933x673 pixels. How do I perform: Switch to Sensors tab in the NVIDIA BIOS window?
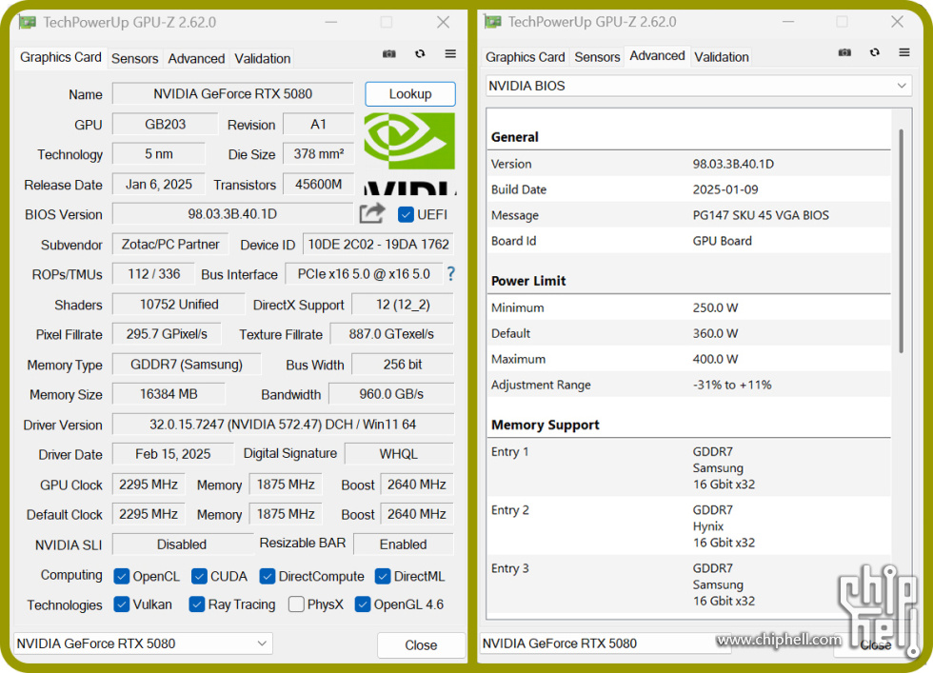(598, 57)
